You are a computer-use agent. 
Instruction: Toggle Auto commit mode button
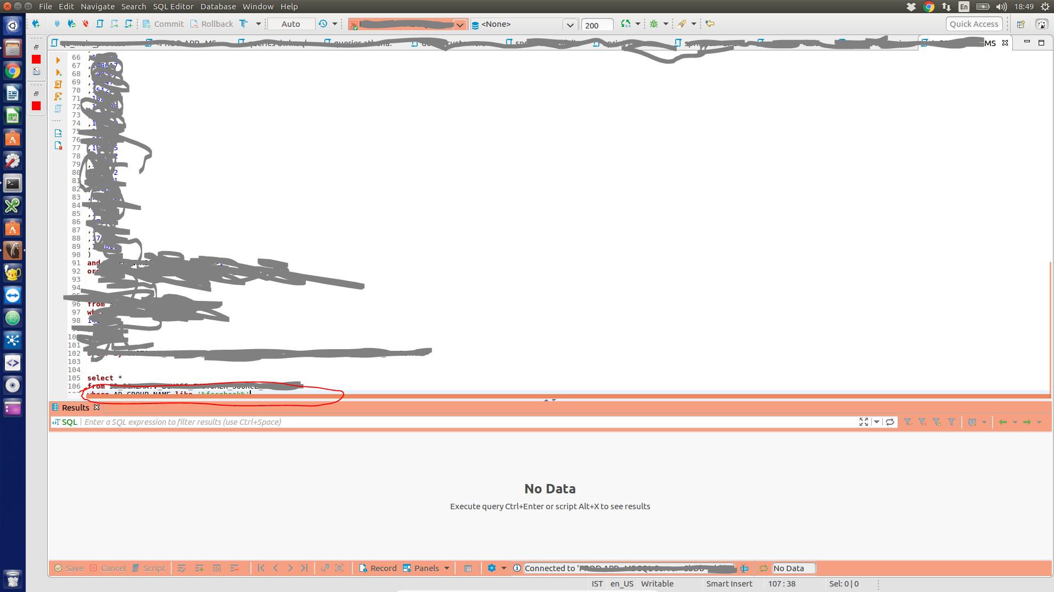click(x=291, y=24)
